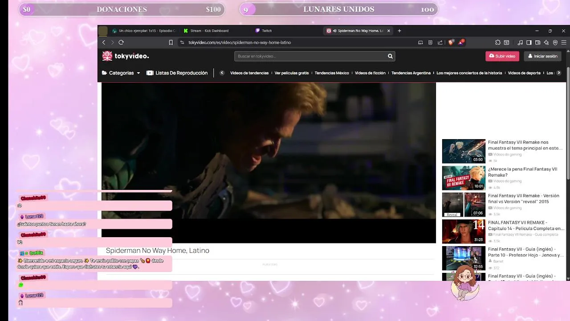Click the LUNARES UNIDOS progress bar
Screen dimensions: 570x321
tap(338, 9)
